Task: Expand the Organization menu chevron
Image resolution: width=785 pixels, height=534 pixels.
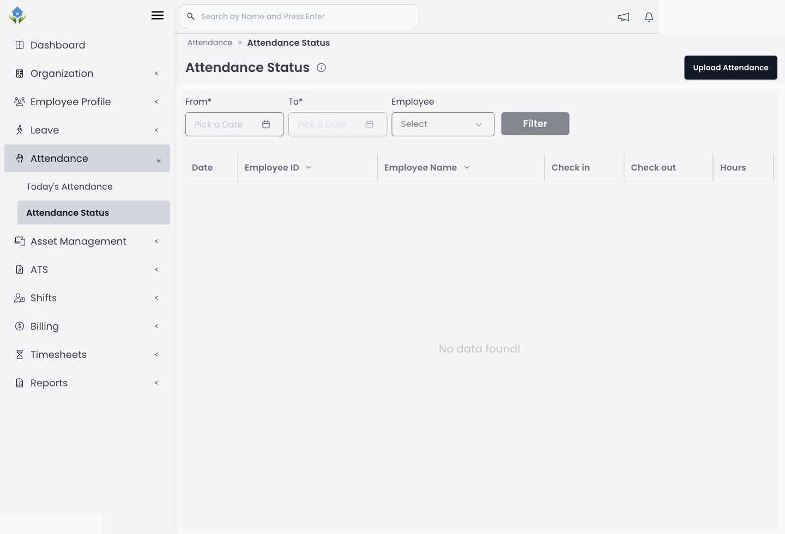Action: coord(156,74)
